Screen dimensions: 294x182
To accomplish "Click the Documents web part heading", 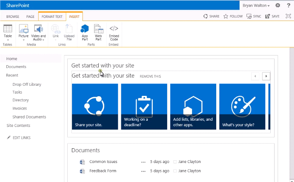I will tap(86, 151).
